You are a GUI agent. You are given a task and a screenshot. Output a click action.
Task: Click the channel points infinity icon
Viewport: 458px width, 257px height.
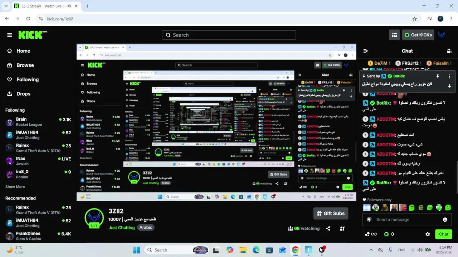point(371,234)
